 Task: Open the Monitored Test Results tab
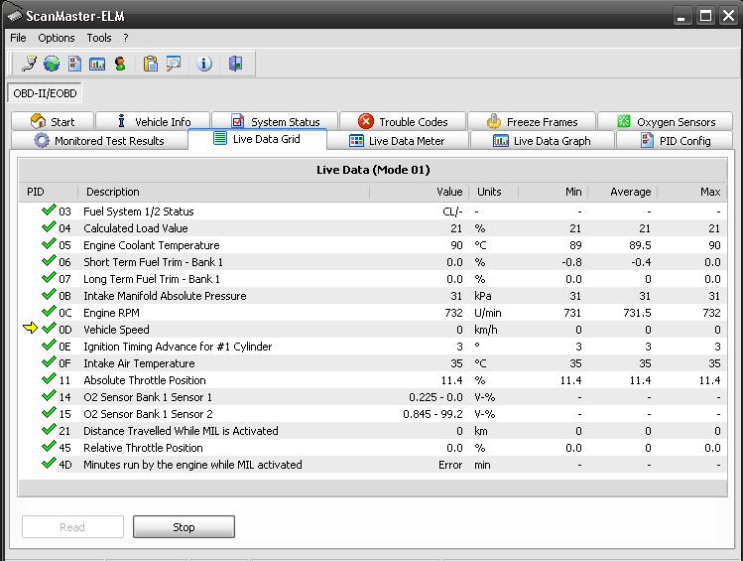click(x=99, y=141)
